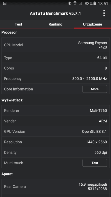Tap the 18:51 clock in status bar

[103, 4]
